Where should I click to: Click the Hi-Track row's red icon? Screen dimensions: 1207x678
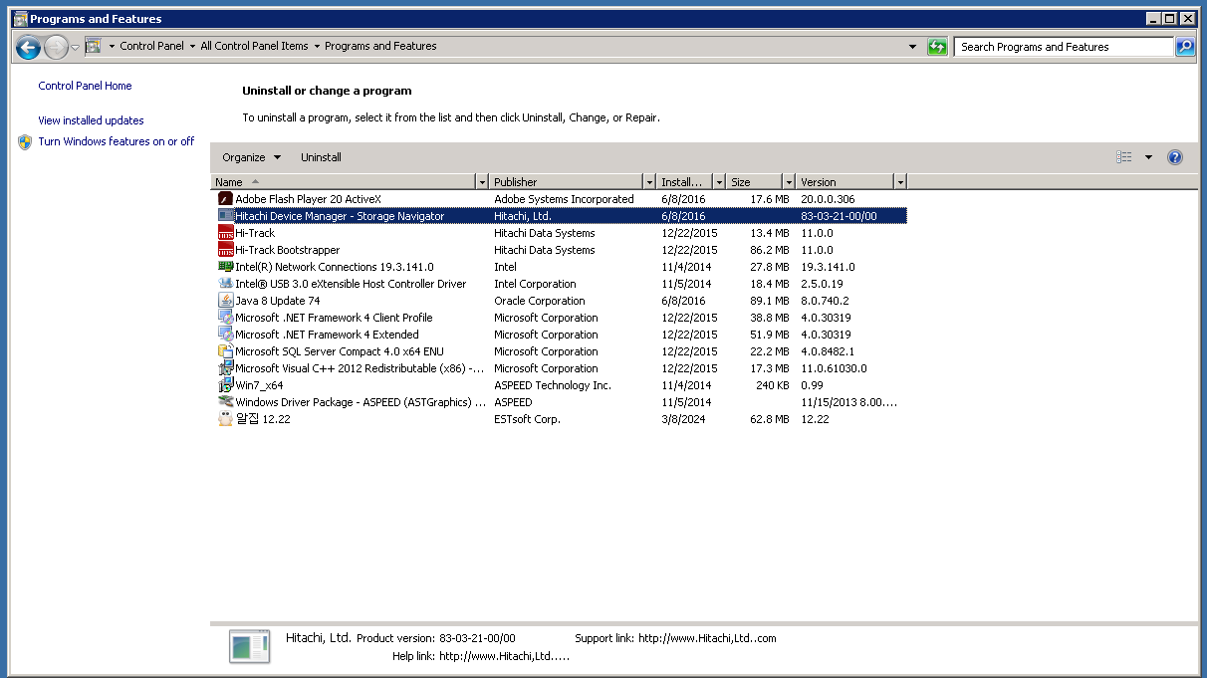coord(225,233)
